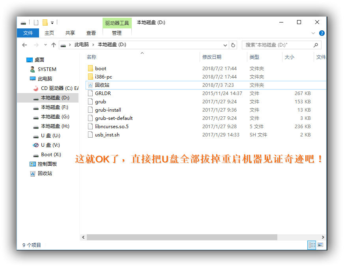Image resolution: width=344 pixels, height=267 pixels.
Task: Sort by the 大小 column header
Action: (x=290, y=57)
